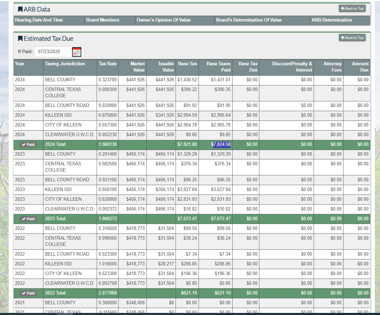Click the Paid checkmark badge for 2024
Screen dimensions: 380x315
pyautogui.click(x=28, y=144)
